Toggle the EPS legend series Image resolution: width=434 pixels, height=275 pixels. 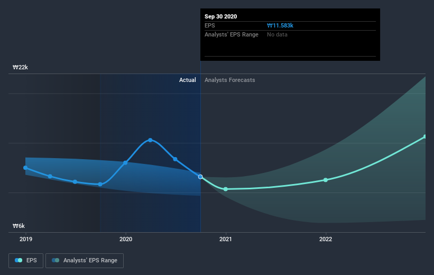26,260
